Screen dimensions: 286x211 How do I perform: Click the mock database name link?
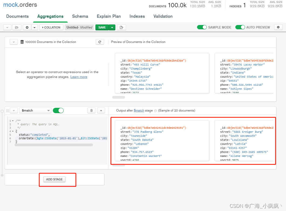point(11,5)
